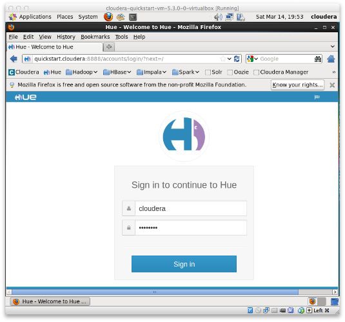
Task: Click the volume speaker icon in the system tray
Action: tap(218, 17)
